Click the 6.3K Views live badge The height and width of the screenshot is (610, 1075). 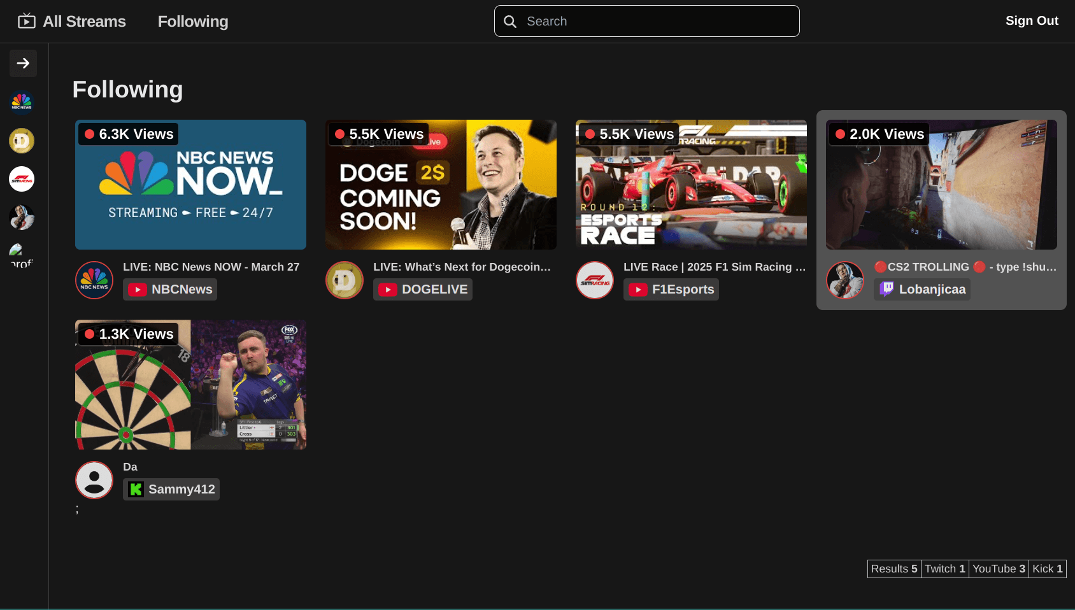129,134
